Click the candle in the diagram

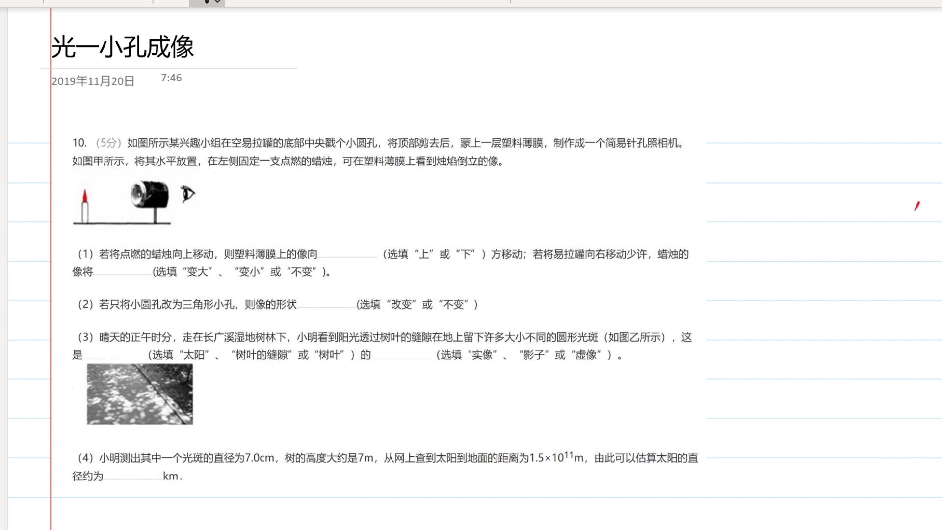pyautogui.click(x=85, y=207)
